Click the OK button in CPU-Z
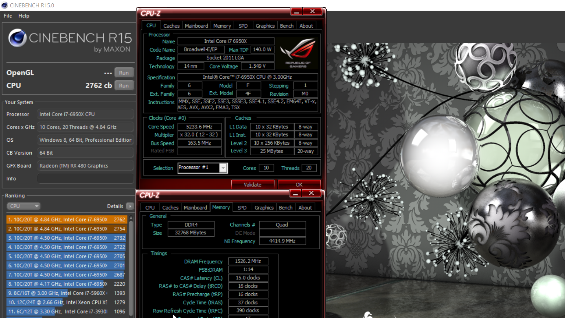Viewport: 565px width, 318px height. click(299, 184)
